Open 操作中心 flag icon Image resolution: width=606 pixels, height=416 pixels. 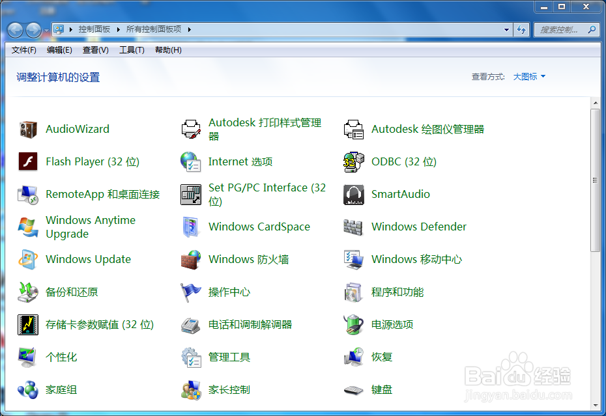pyautogui.click(x=191, y=292)
